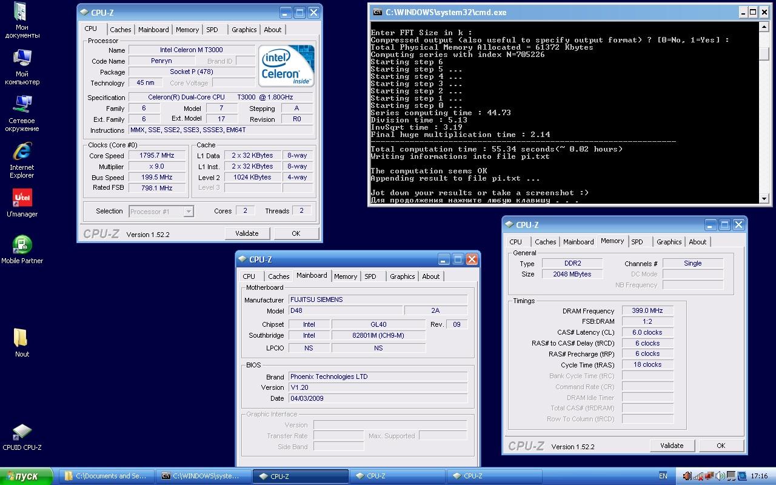Click the Bus Speed value 199.5 MHz
The image size is (776, 485).
coord(157,177)
